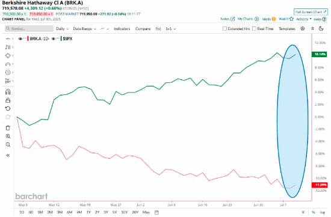Enable the Real-Time checkbox
This screenshot has width=331, height=217.
pos(254,28)
